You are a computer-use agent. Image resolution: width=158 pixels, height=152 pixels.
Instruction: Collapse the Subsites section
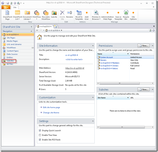pyautogui.click(x=153, y=90)
